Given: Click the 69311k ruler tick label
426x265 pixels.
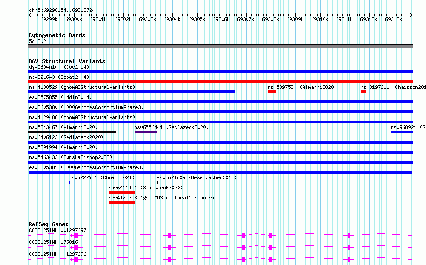Looking at the screenshot, I should pos(344,19).
